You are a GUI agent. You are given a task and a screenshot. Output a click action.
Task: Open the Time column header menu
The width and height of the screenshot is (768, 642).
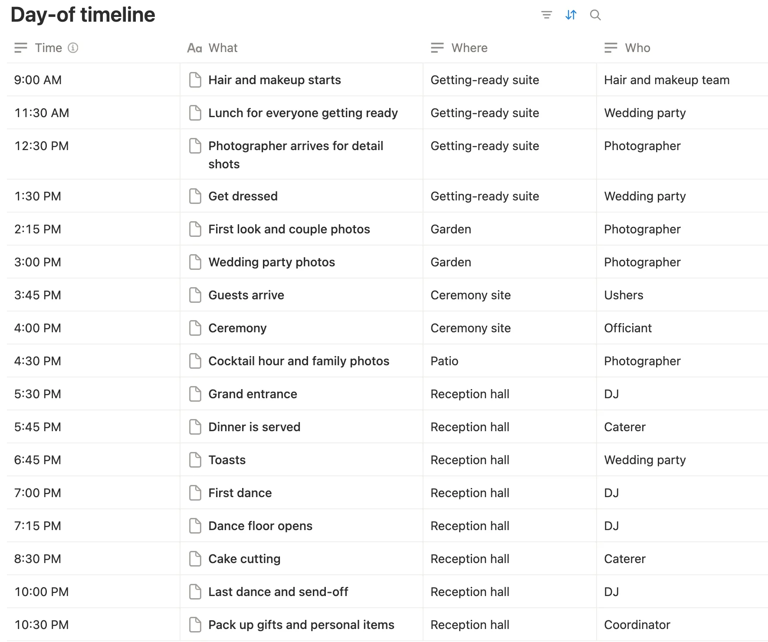[x=93, y=48]
